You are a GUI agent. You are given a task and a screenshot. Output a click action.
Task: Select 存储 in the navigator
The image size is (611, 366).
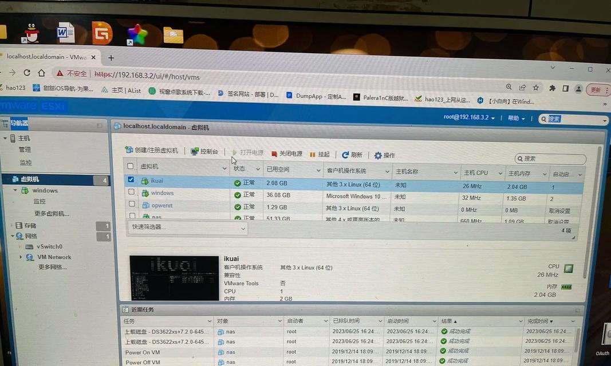(30, 225)
